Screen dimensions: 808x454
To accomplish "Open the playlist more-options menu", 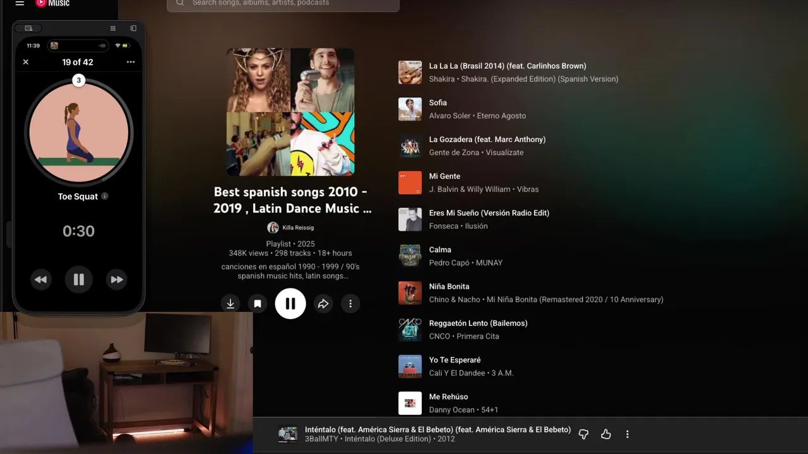I will [350, 304].
